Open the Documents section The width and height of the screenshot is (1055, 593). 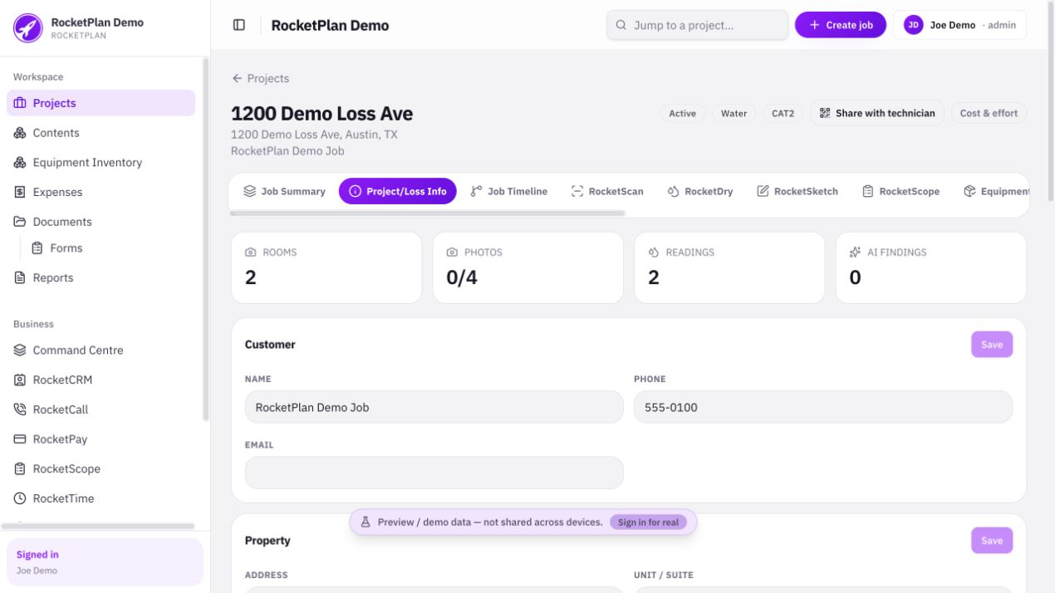(101, 222)
